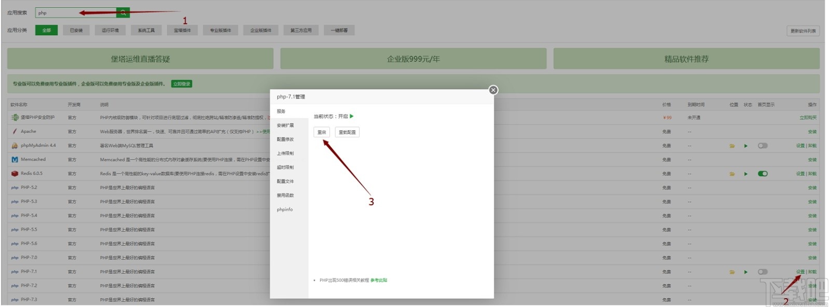Click 安装 link for Apache row
This screenshot has height=307, width=830.
click(x=812, y=132)
